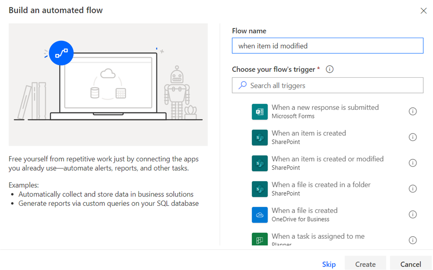The image size is (433, 270).
Task: View info for 'When an item is created or modified'
Action: point(413,163)
